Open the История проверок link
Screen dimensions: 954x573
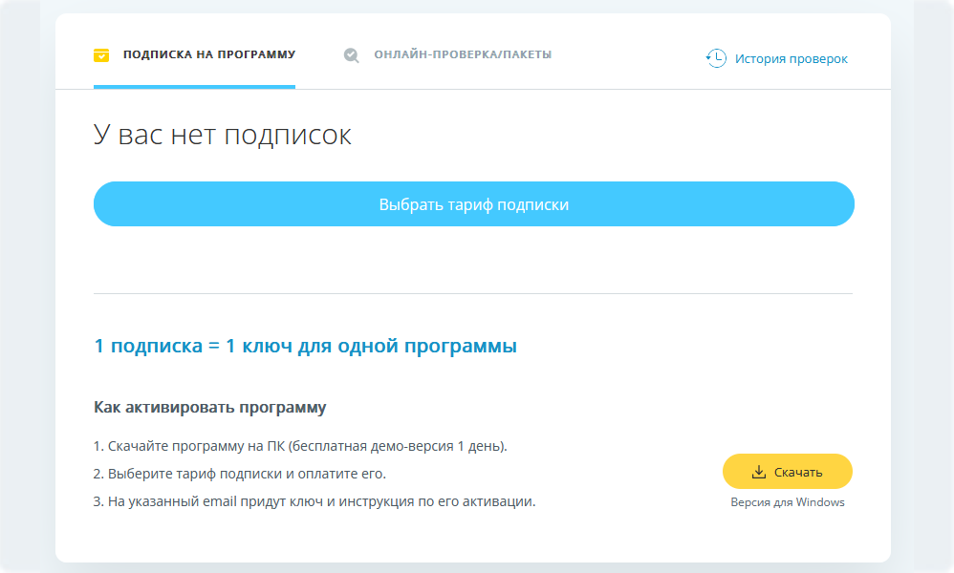pos(791,58)
